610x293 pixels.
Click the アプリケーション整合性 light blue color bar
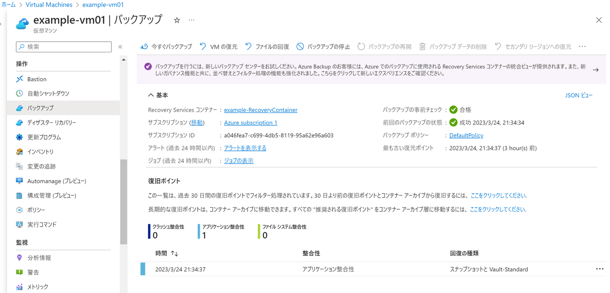coord(199,232)
